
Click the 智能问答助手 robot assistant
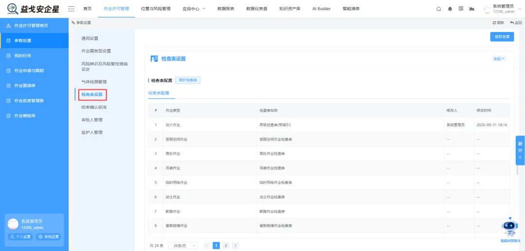(x=510, y=229)
